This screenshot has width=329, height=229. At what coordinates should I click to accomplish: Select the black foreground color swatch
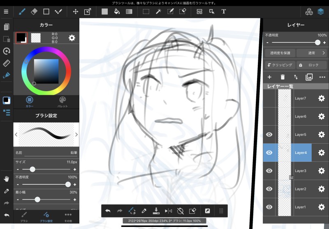(21, 38)
